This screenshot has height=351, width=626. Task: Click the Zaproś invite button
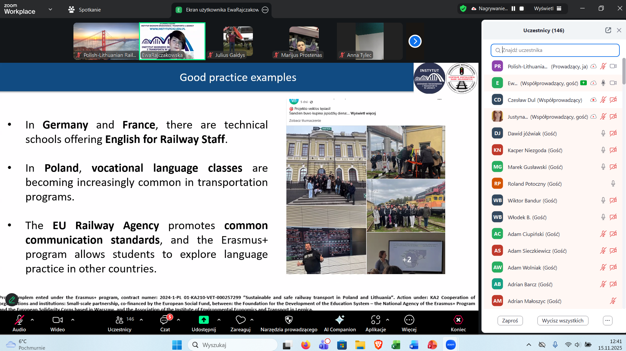click(x=510, y=320)
